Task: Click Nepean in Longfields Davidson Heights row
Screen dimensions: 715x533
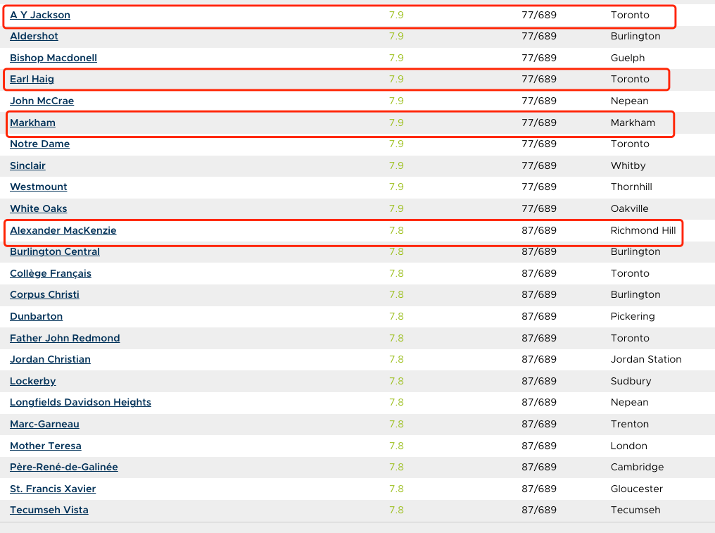Action: 630,402
